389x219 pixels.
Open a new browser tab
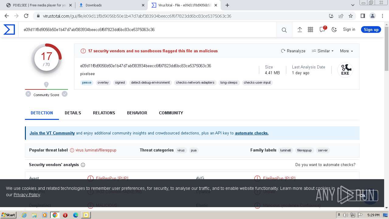tap(227, 5)
